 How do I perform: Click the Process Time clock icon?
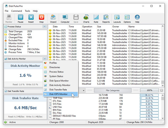tap(6, 52)
